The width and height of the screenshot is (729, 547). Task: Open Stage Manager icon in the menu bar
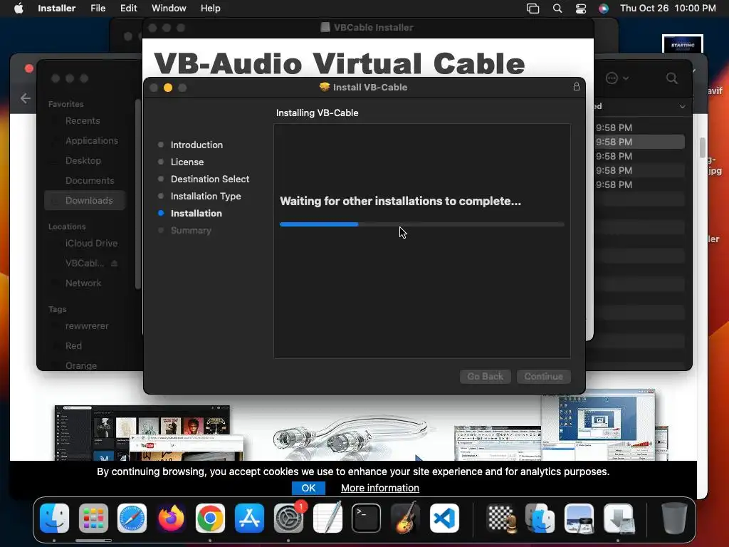point(533,9)
